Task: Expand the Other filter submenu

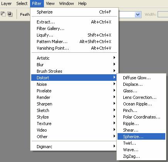Action: point(74,137)
